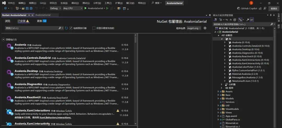
Task: Click the search magnifier in NuGet search box
Action: pos(60,28)
